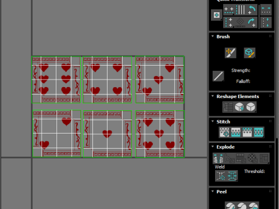Click the Flatten Custom icon
Screen dimensions: 279x209
[264, 158]
